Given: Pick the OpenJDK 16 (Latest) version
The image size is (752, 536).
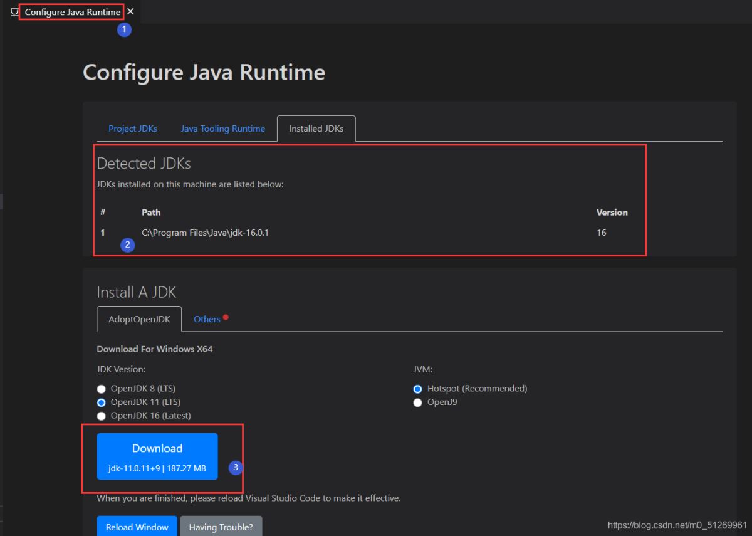Looking at the screenshot, I should click(102, 416).
